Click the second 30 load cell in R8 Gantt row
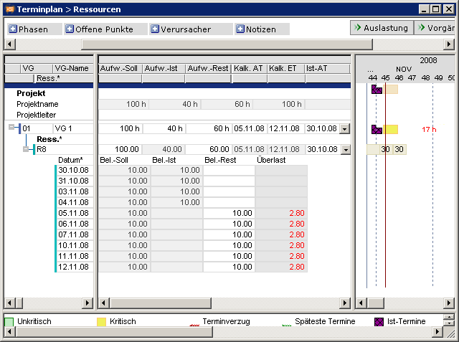The height and width of the screenshot is (342, 459). tap(399, 150)
